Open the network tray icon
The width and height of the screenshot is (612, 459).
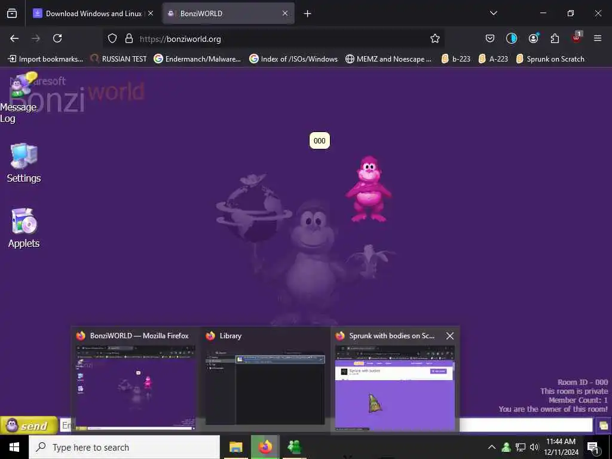click(521, 447)
